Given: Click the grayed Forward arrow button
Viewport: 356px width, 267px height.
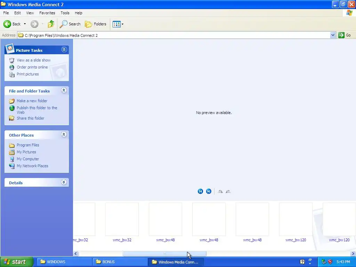Looking at the screenshot, I should [34, 24].
